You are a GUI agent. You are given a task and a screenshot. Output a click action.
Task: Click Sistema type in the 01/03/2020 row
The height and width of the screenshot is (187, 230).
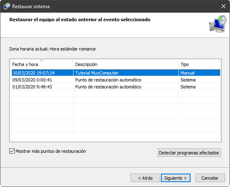pos(188,87)
